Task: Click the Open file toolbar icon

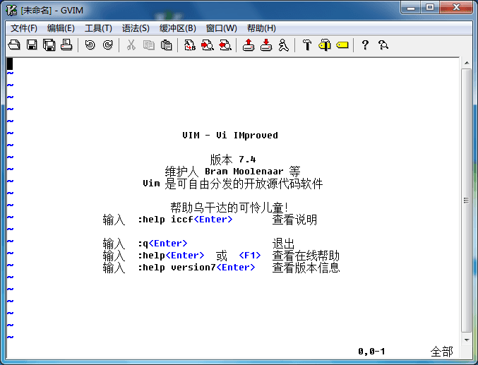Action: (14, 45)
